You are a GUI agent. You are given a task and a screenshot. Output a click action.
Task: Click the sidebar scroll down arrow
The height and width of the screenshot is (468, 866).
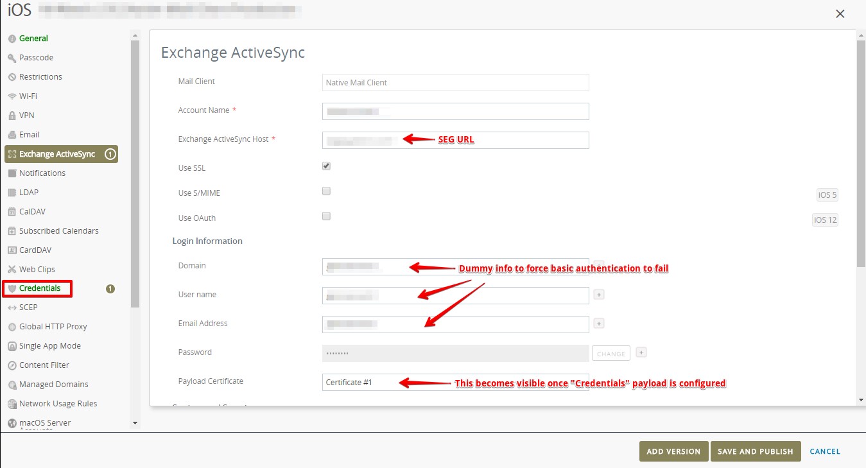point(135,423)
